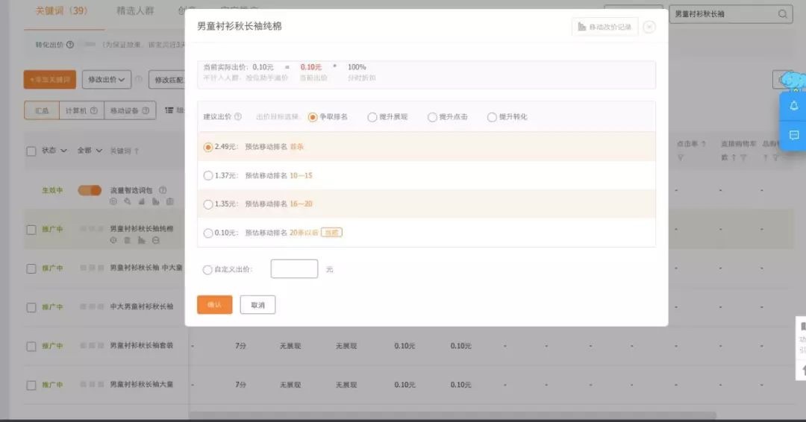Click keyword text 男童衬衫秋长袖套装

click(141, 345)
